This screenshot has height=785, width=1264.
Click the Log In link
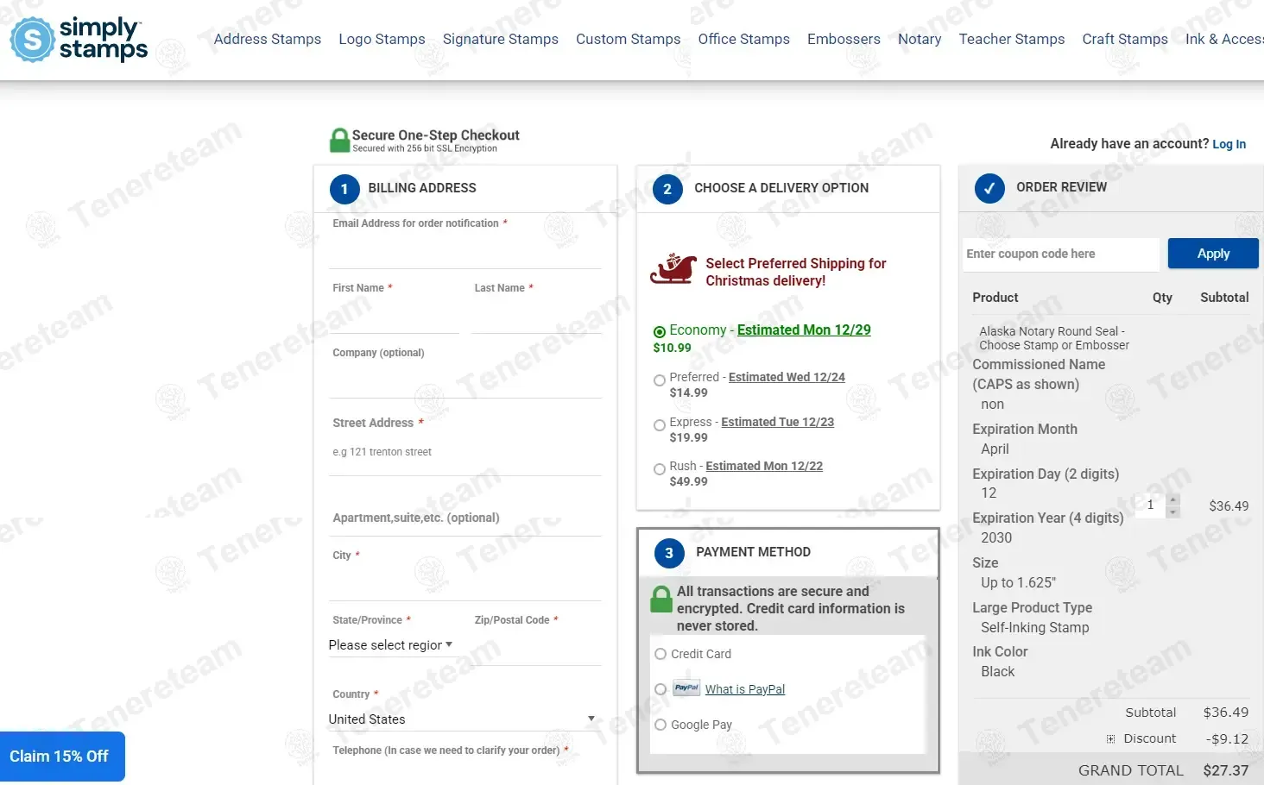(x=1229, y=144)
